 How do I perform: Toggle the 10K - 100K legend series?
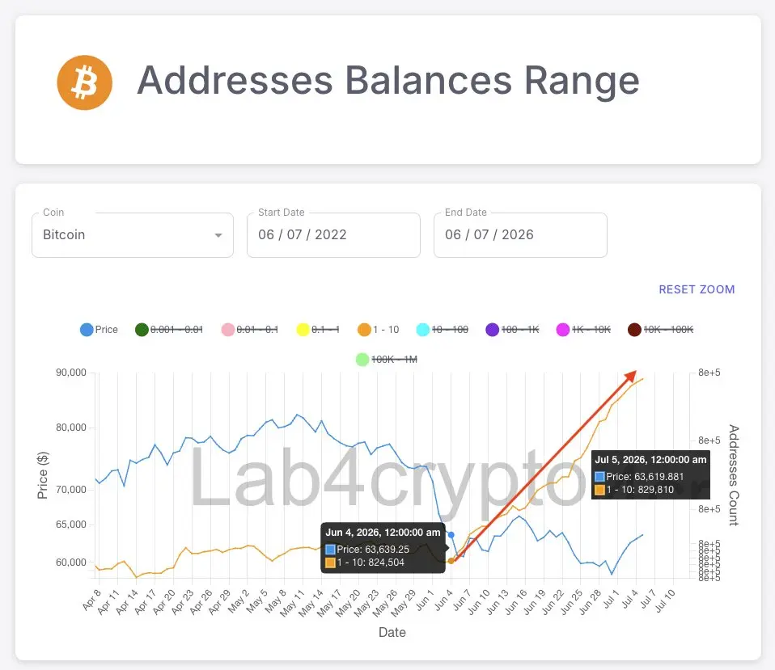point(660,329)
